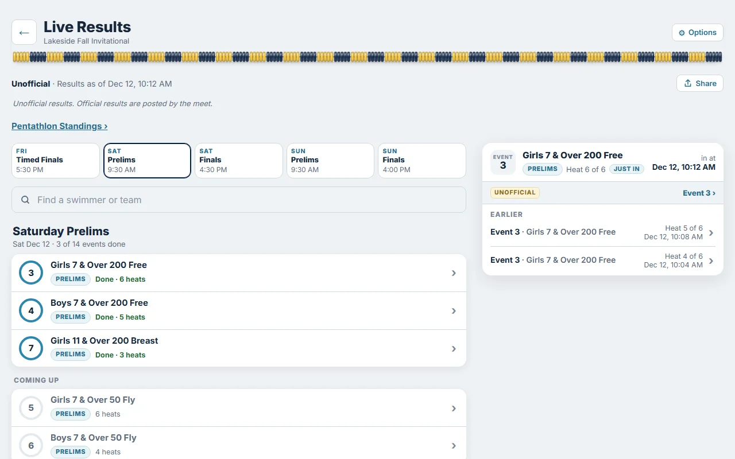
Task: Click the UNOFFICIAL yellow badge
Action: click(x=514, y=193)
